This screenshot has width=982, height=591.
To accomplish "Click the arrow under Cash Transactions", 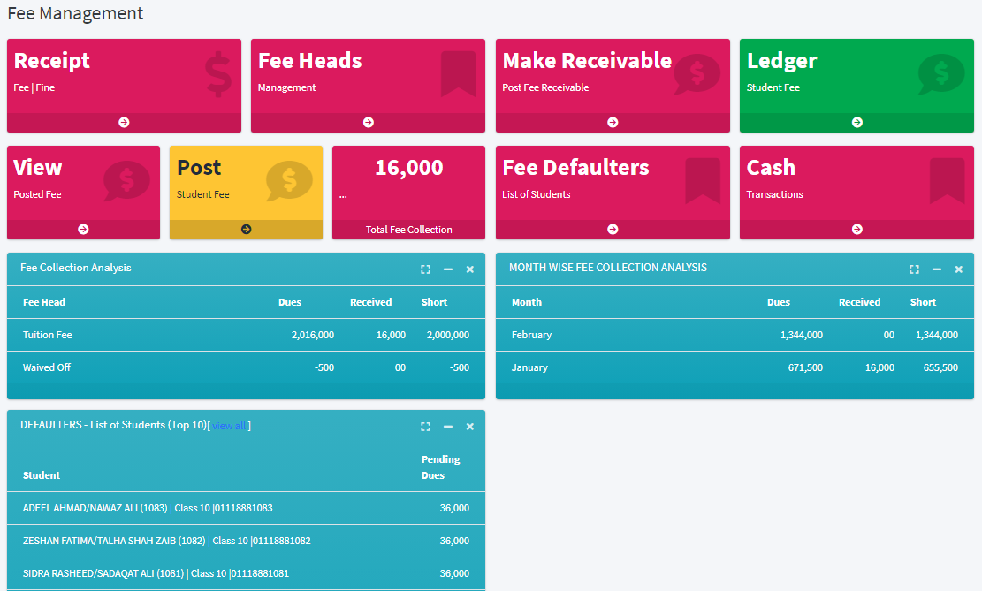I will coord(856,230).
